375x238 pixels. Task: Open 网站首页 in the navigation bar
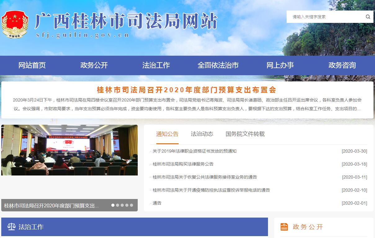(x=32, y=65)
